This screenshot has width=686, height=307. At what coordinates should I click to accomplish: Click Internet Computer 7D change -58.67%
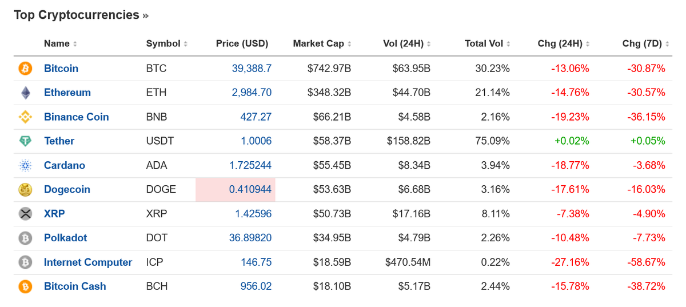pos(646,262)
